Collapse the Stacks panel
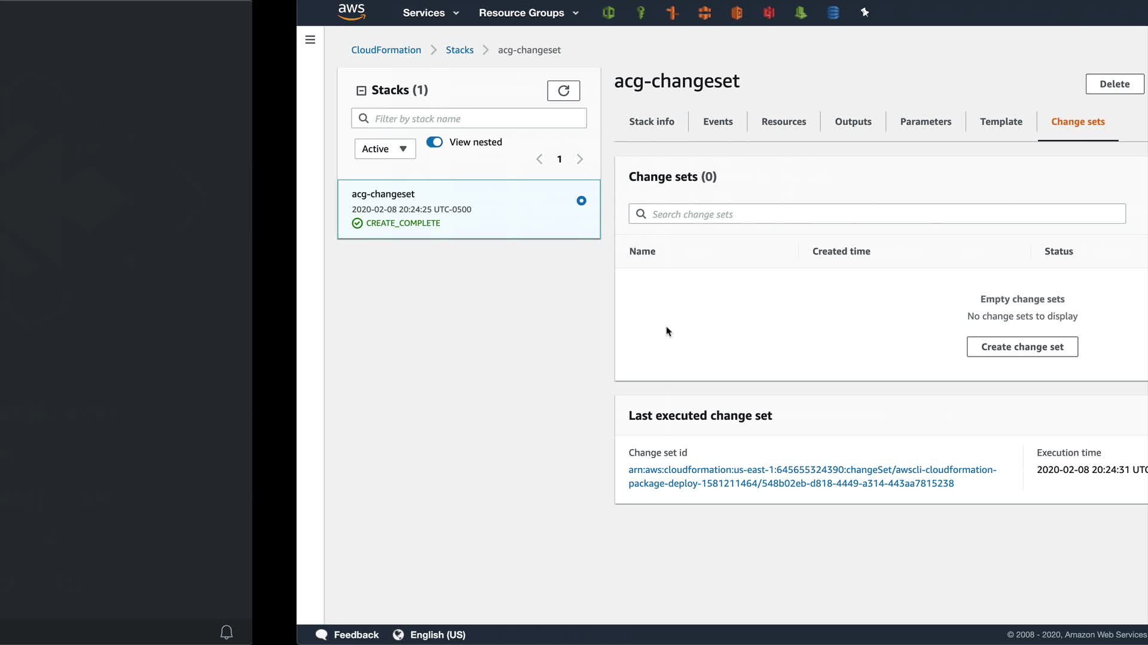This screenshot has width=1148, height=645. [x=361, y=91]
